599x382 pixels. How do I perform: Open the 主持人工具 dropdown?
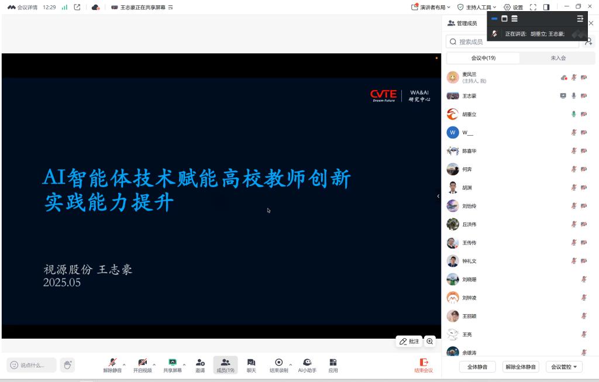pos(477,7)
